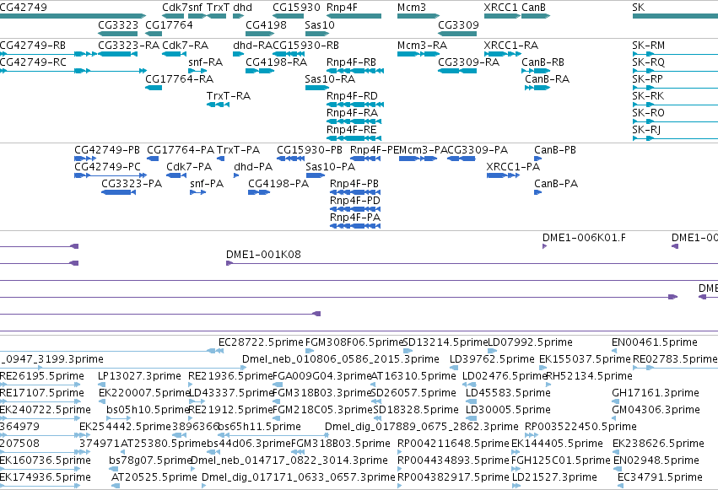This screenshot has height=490, width=718.
Task: Select the Rnp4F-RD transcript label
Action: tap(352, 96)
